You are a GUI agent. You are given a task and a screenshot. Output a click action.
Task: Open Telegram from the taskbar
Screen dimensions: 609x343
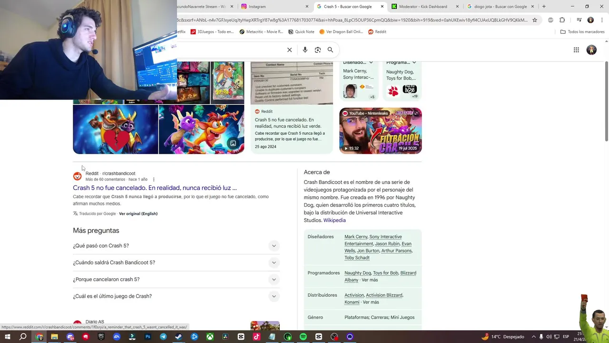coord(163,337)
